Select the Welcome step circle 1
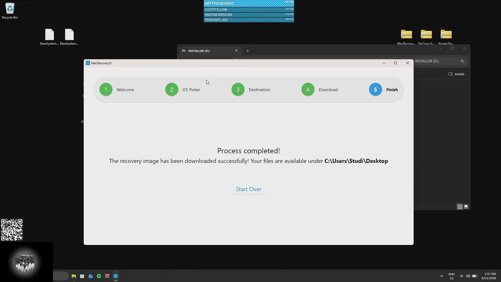This screenshot has height=282, width=501. (x=106, y=90)
